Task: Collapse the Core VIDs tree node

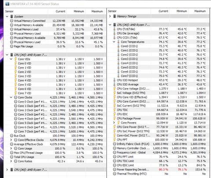Action: [11, 59]
